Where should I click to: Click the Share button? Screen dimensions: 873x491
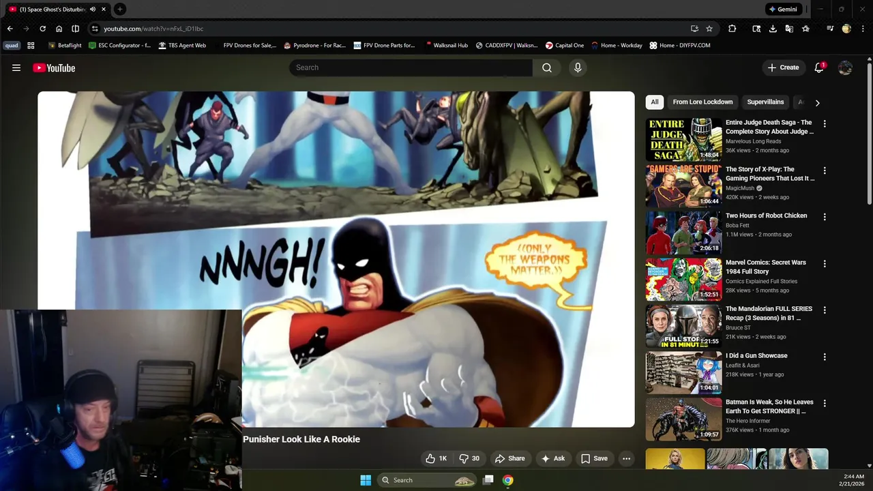coord(510,458)
